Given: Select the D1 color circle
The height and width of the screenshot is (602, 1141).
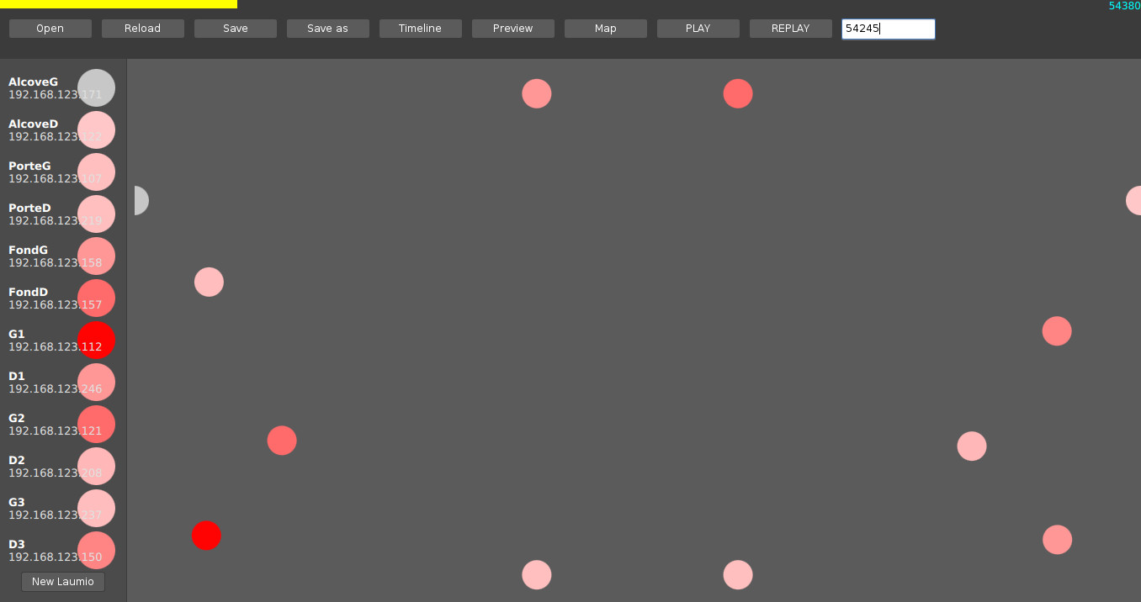Looking at the screenshot, I should [96, 383].
